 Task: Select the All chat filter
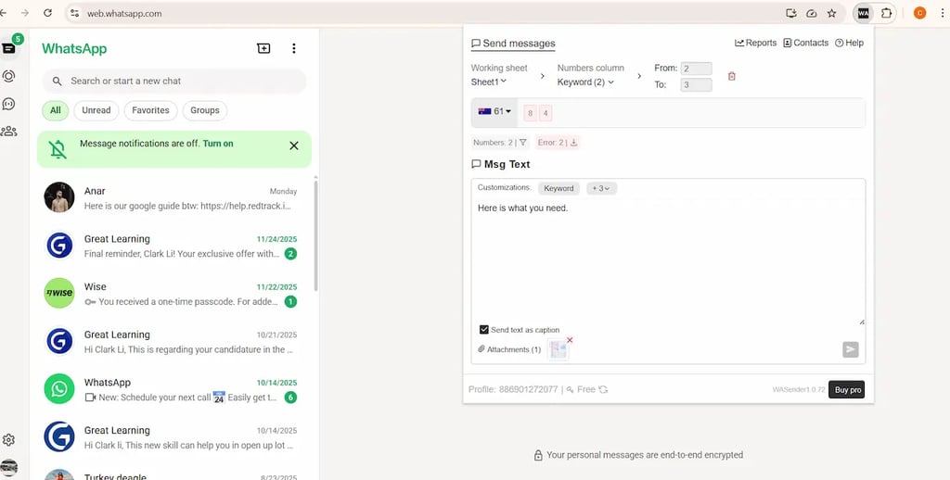(55, 110)
